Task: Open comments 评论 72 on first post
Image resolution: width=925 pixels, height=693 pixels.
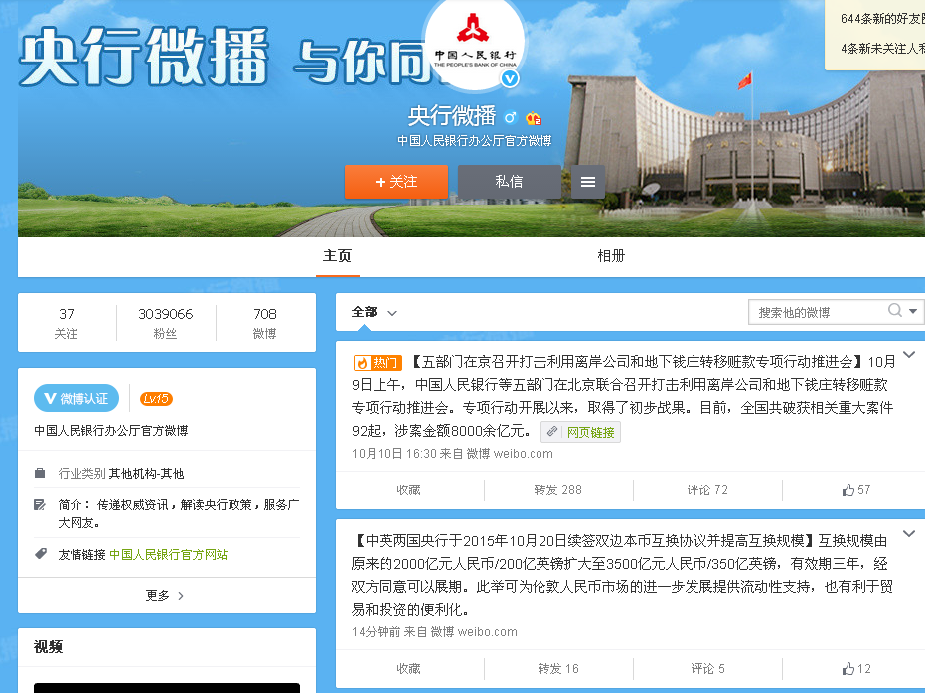Action: point(707,490)
